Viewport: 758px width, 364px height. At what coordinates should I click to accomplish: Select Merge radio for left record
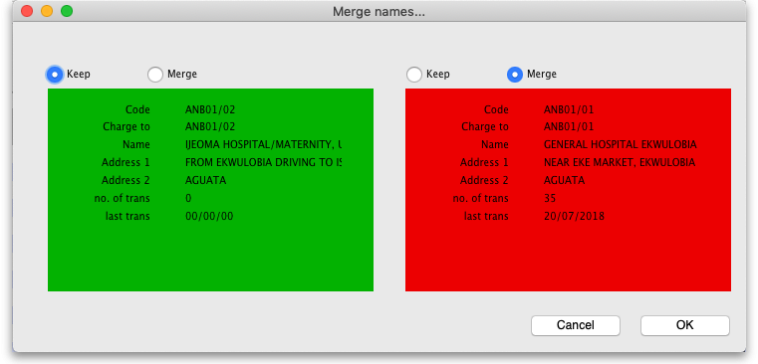pos(155,75)
